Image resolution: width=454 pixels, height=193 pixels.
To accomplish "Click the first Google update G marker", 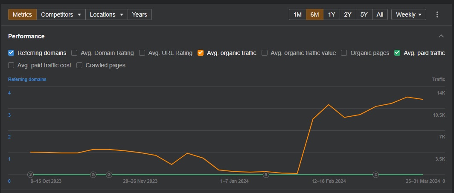I will point(93,175).
